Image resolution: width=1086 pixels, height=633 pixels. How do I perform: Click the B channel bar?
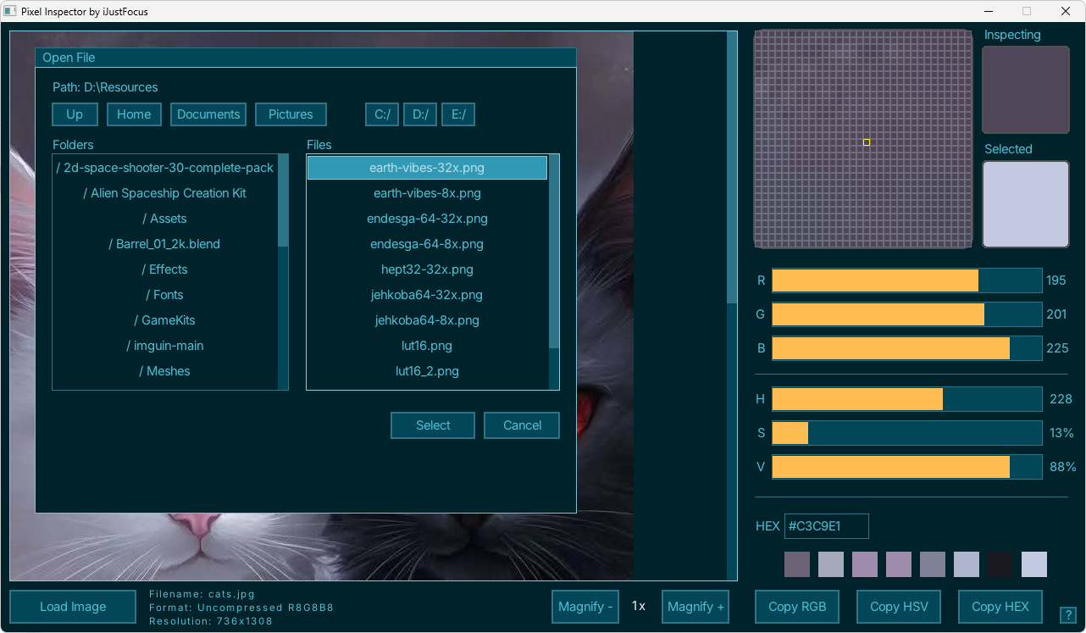click(x=906, y=348)
